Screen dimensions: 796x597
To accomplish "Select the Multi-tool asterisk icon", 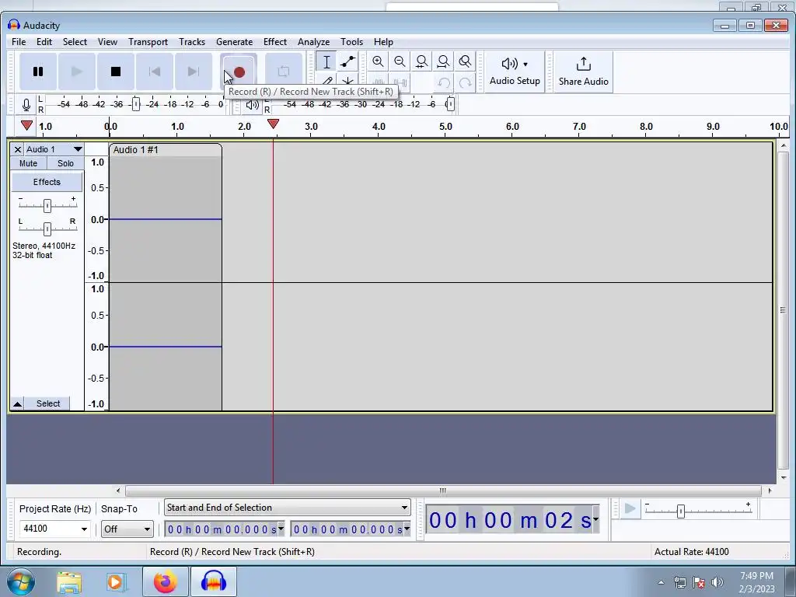I will [x=347, y=81].
